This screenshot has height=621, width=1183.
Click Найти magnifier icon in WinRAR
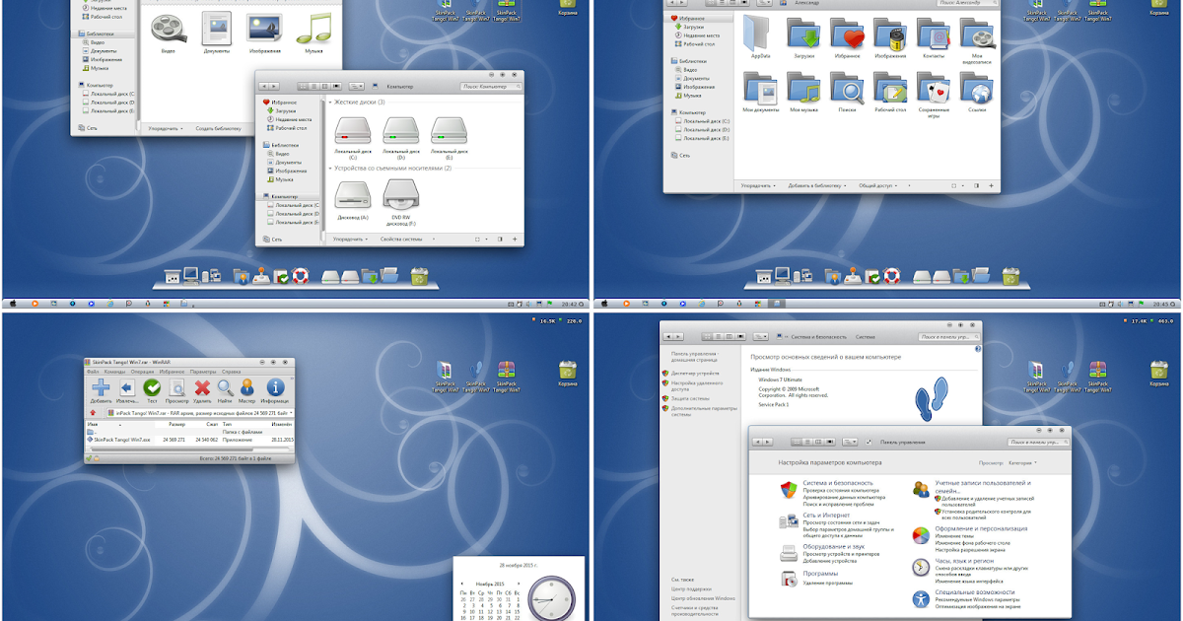tap(226, 387)
